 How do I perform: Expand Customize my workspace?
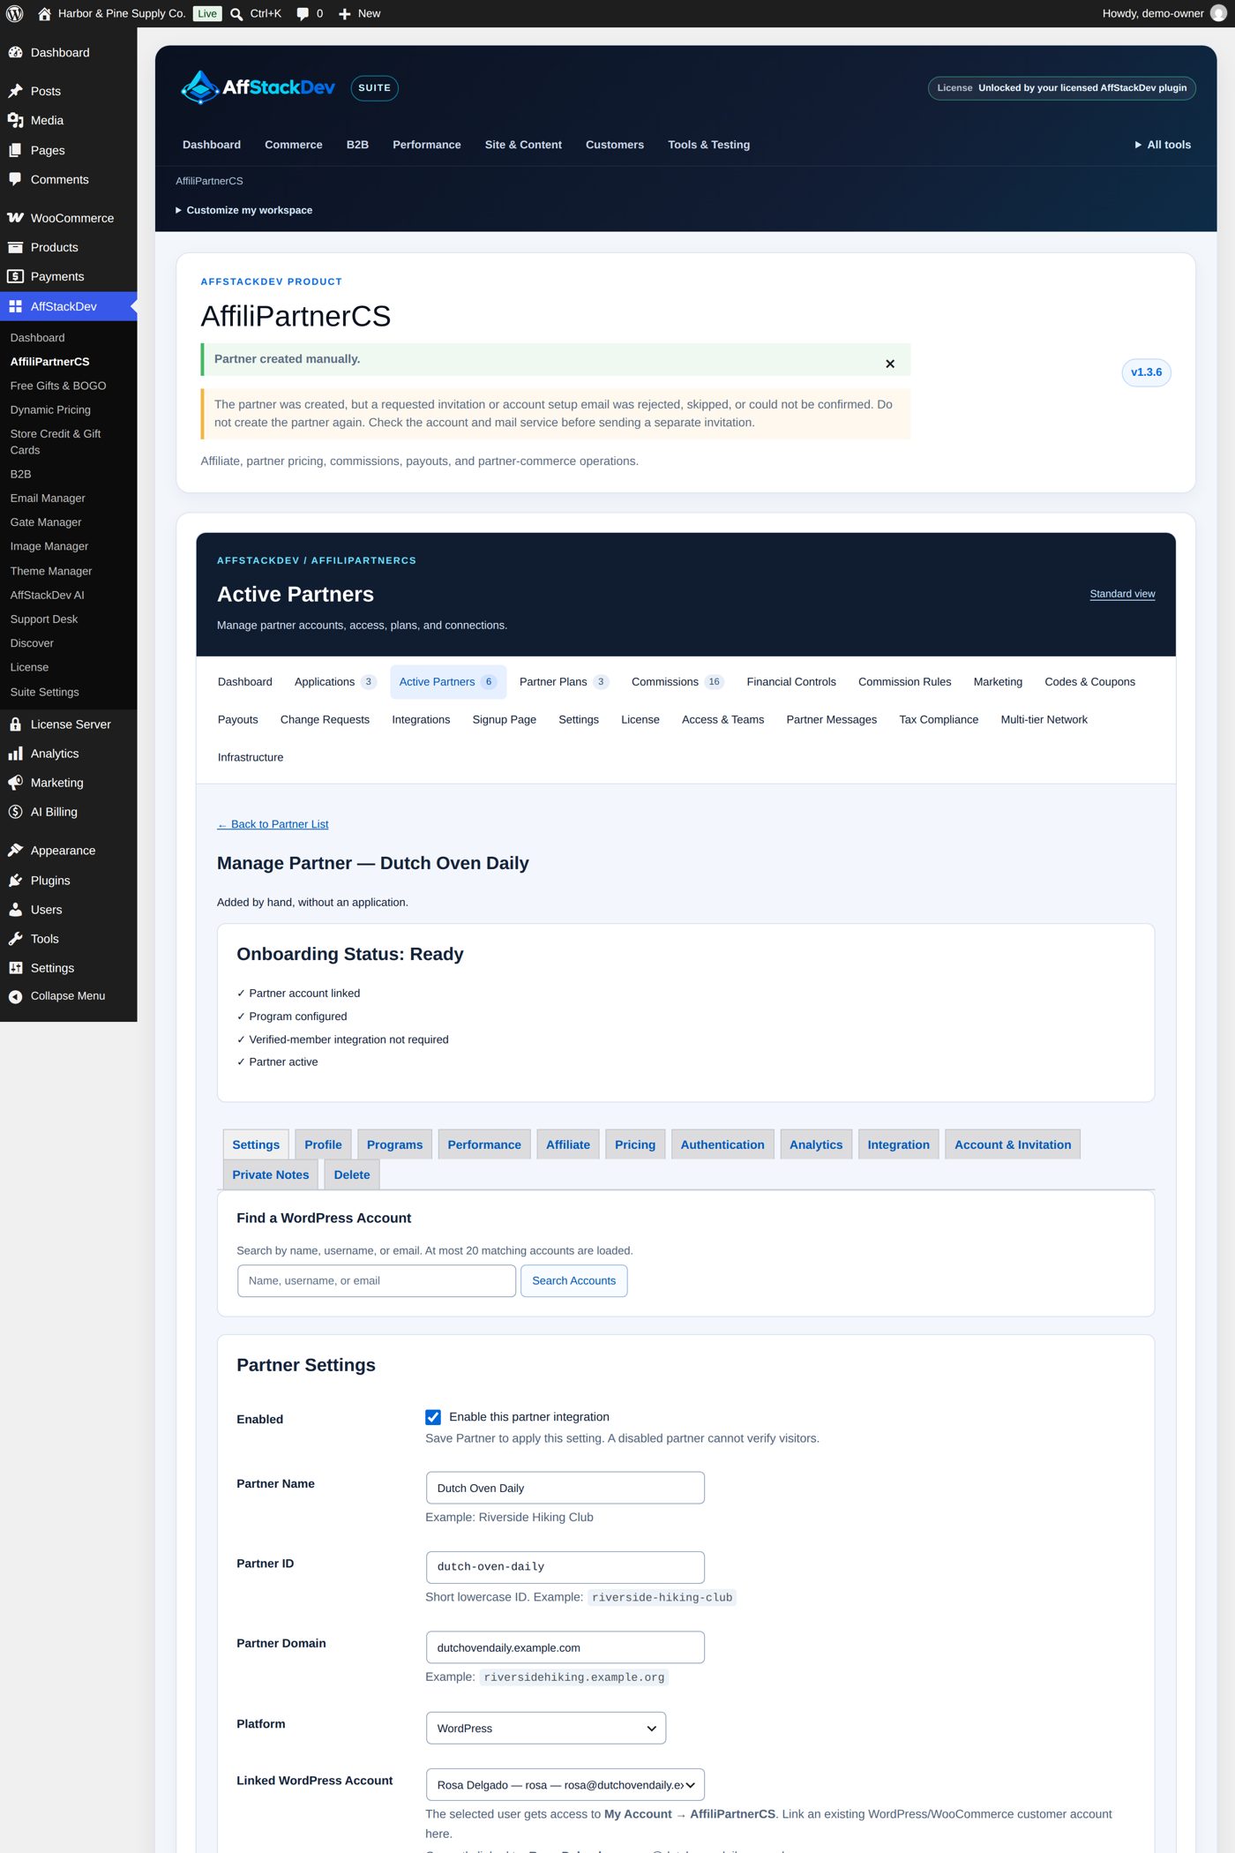coord(244,210)
